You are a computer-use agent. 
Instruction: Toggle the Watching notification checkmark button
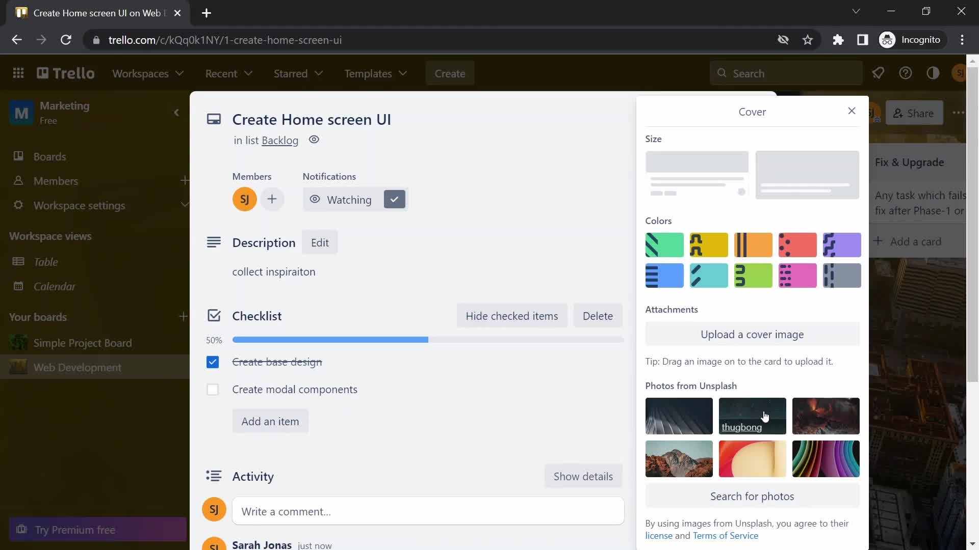click(x=394, y=200)
